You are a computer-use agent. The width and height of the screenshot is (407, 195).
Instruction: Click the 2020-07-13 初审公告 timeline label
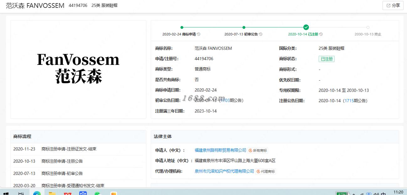point(241,34)
